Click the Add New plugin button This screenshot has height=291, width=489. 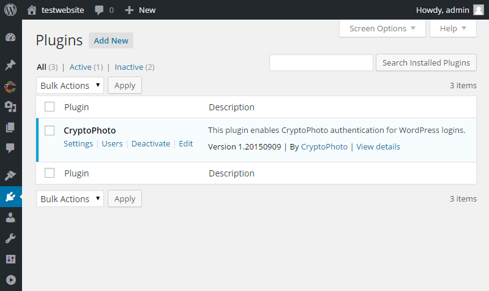[111, 40]
